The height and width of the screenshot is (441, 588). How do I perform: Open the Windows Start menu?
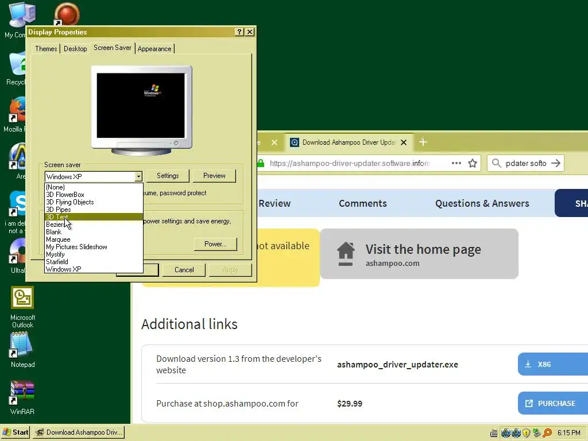(x=16, y=432)
